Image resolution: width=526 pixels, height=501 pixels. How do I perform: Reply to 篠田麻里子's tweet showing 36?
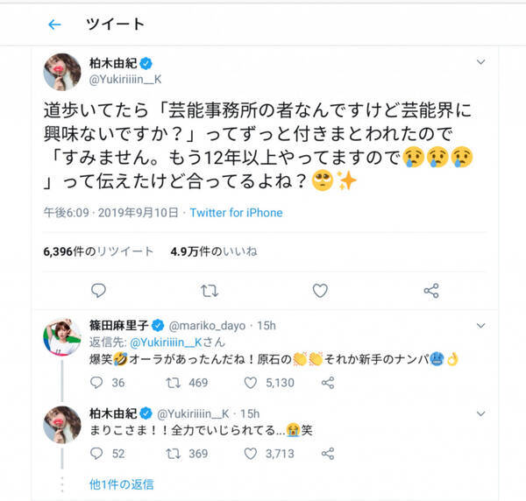click(97, 383)
